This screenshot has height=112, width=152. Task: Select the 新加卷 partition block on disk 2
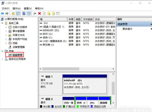click(104, 101)
